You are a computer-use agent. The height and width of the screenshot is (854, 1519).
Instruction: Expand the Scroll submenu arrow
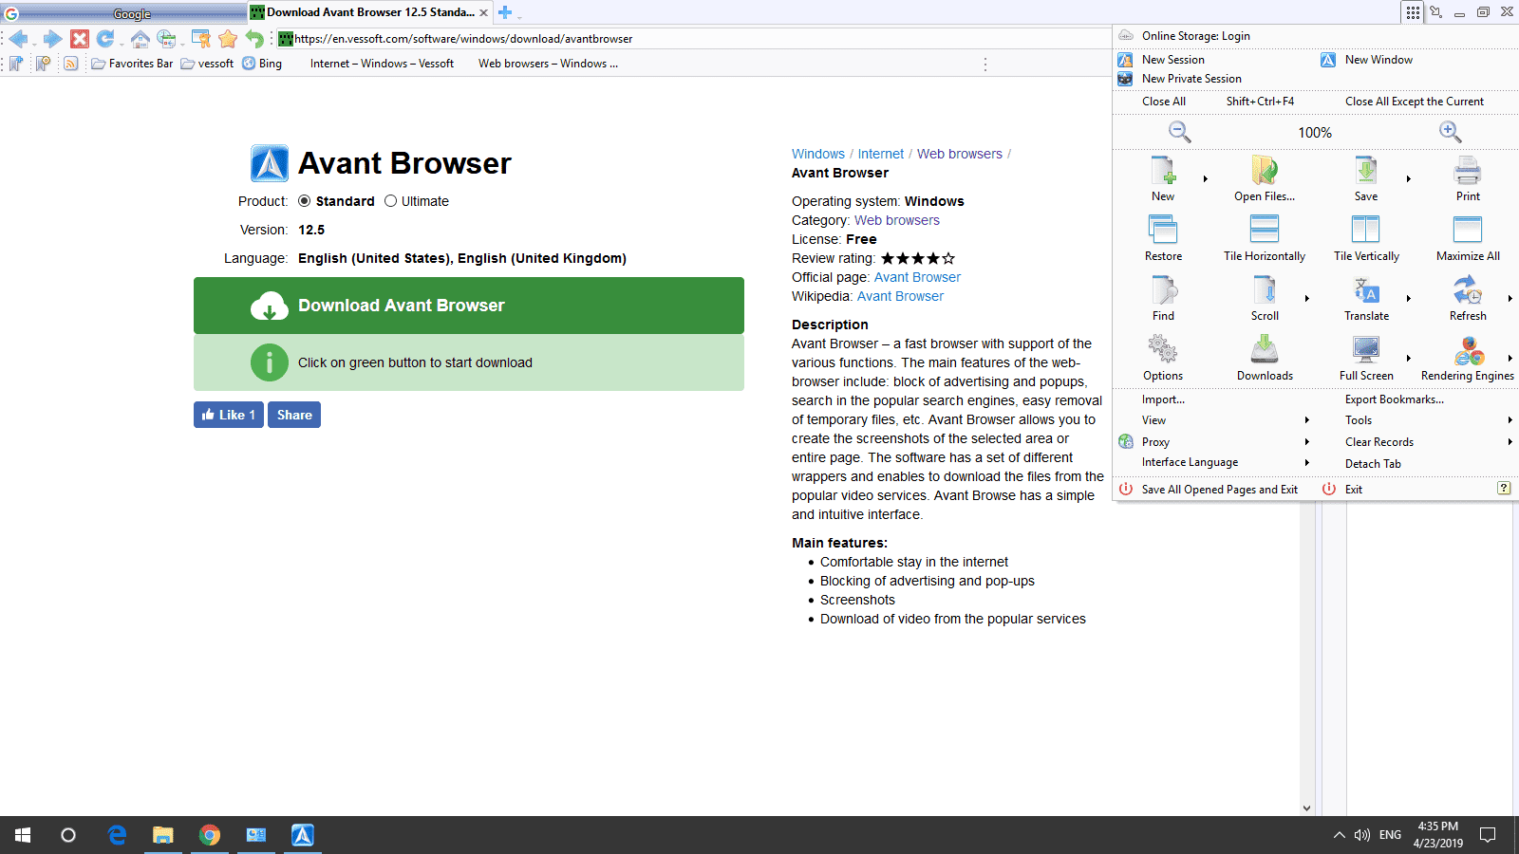[1307, 298]
